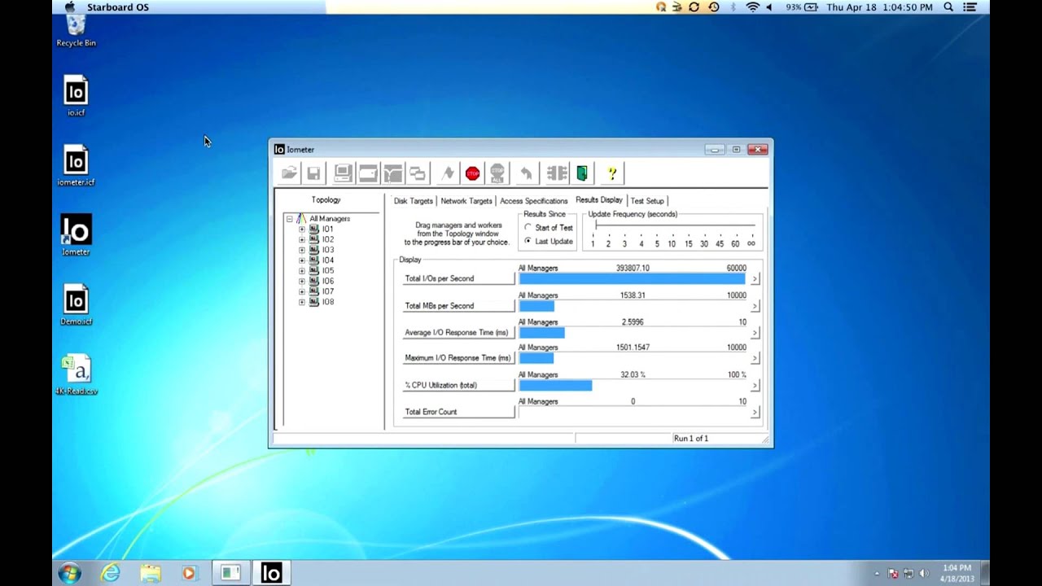Switch to Network Targets tab
Image resolution: width=1042 pixels, height=586 pixels.
click(466, 201)
